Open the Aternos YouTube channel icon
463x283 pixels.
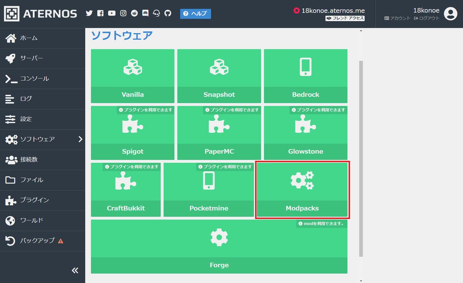(x=112, y=13)
